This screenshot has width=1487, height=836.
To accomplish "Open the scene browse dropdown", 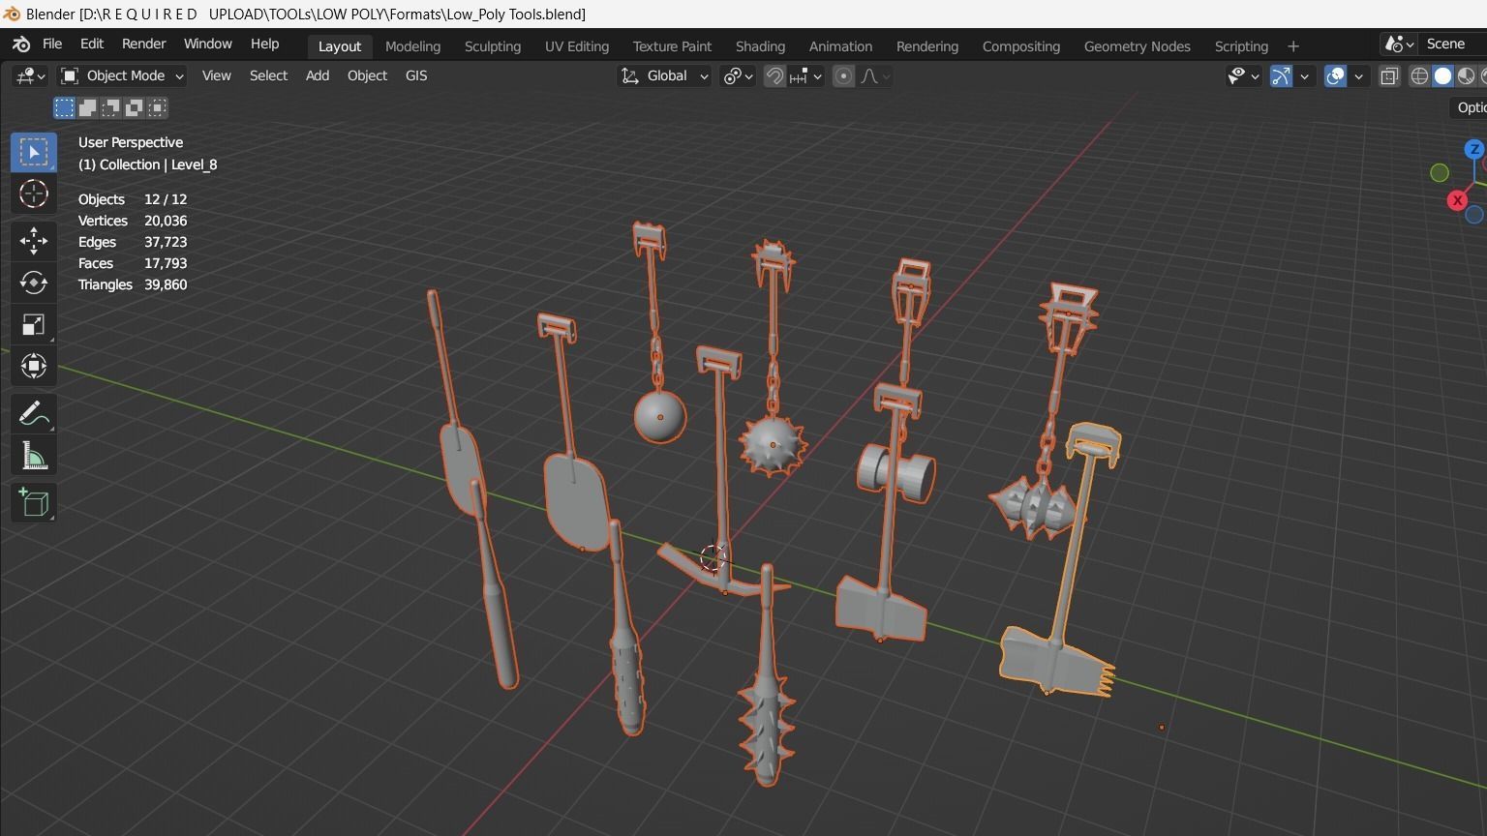I will 1399,45.
